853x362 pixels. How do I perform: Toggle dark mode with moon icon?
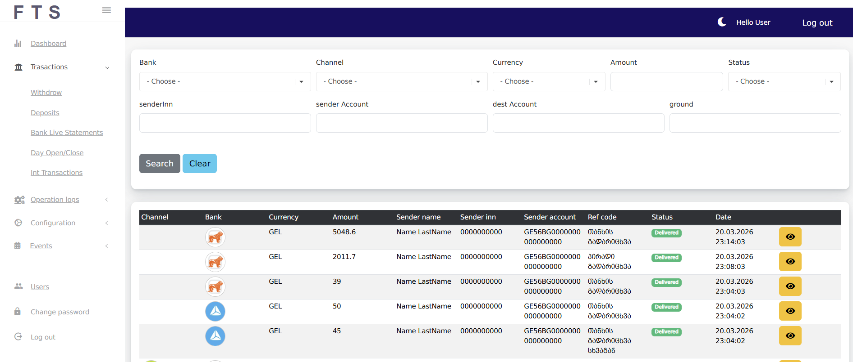coord(722,22)
